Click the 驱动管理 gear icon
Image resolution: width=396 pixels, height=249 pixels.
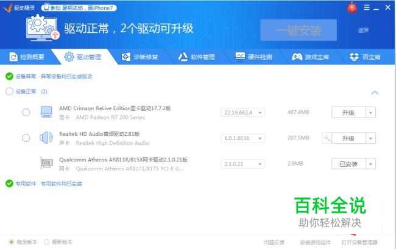[x=69, y=57]
